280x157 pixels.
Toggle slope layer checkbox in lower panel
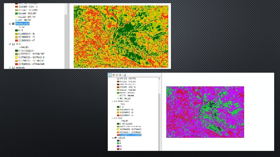pos(116,118)
